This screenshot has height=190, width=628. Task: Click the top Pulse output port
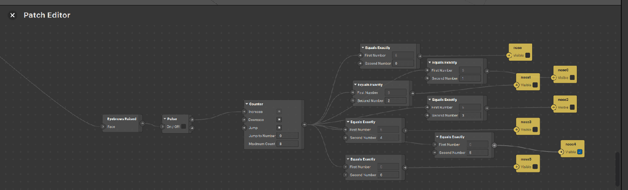[192, 119]
